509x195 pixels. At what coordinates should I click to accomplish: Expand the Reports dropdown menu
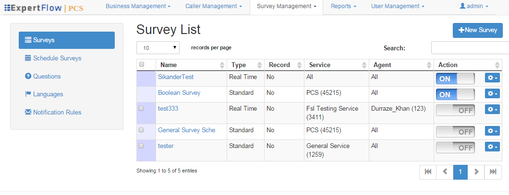343,7
